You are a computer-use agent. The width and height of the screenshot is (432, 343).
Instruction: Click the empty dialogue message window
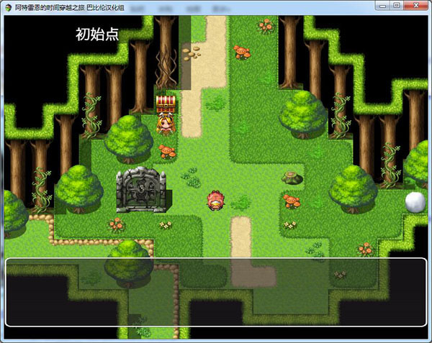click(x=216, y=292)
